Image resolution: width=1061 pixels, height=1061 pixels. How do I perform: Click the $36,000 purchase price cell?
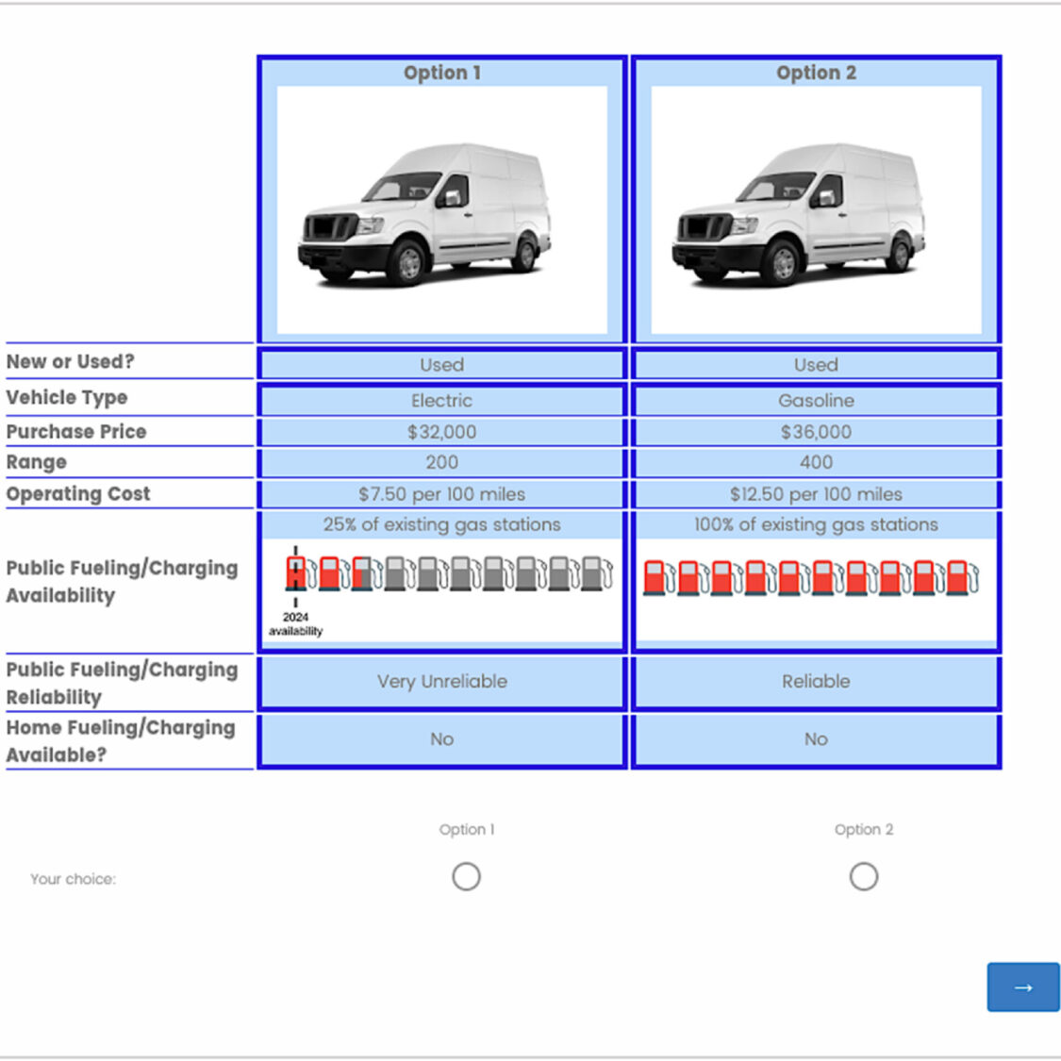click(816, 432)
